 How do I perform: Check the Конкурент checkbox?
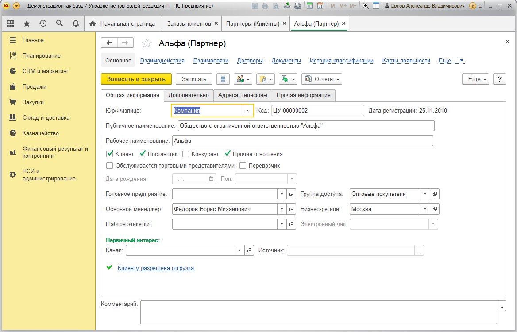coord(185,154)
